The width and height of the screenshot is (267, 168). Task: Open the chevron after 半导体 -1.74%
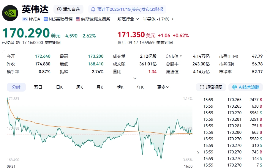173,19
